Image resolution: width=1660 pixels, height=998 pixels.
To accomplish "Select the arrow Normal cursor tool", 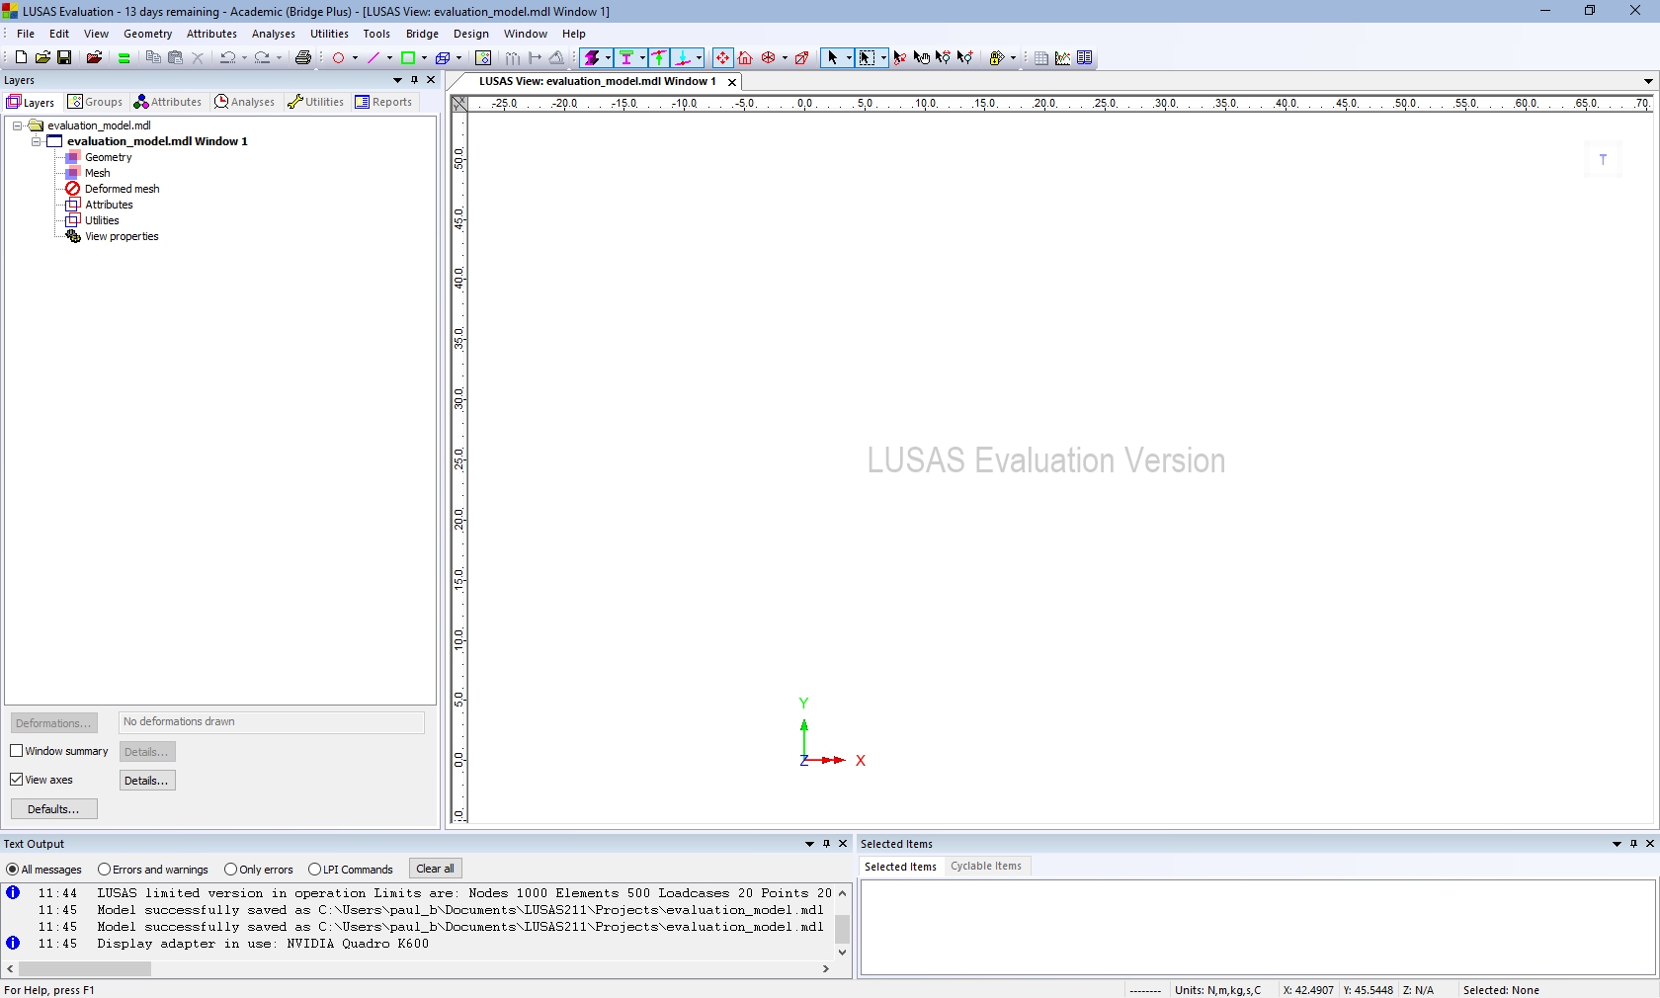I will 832,58.
